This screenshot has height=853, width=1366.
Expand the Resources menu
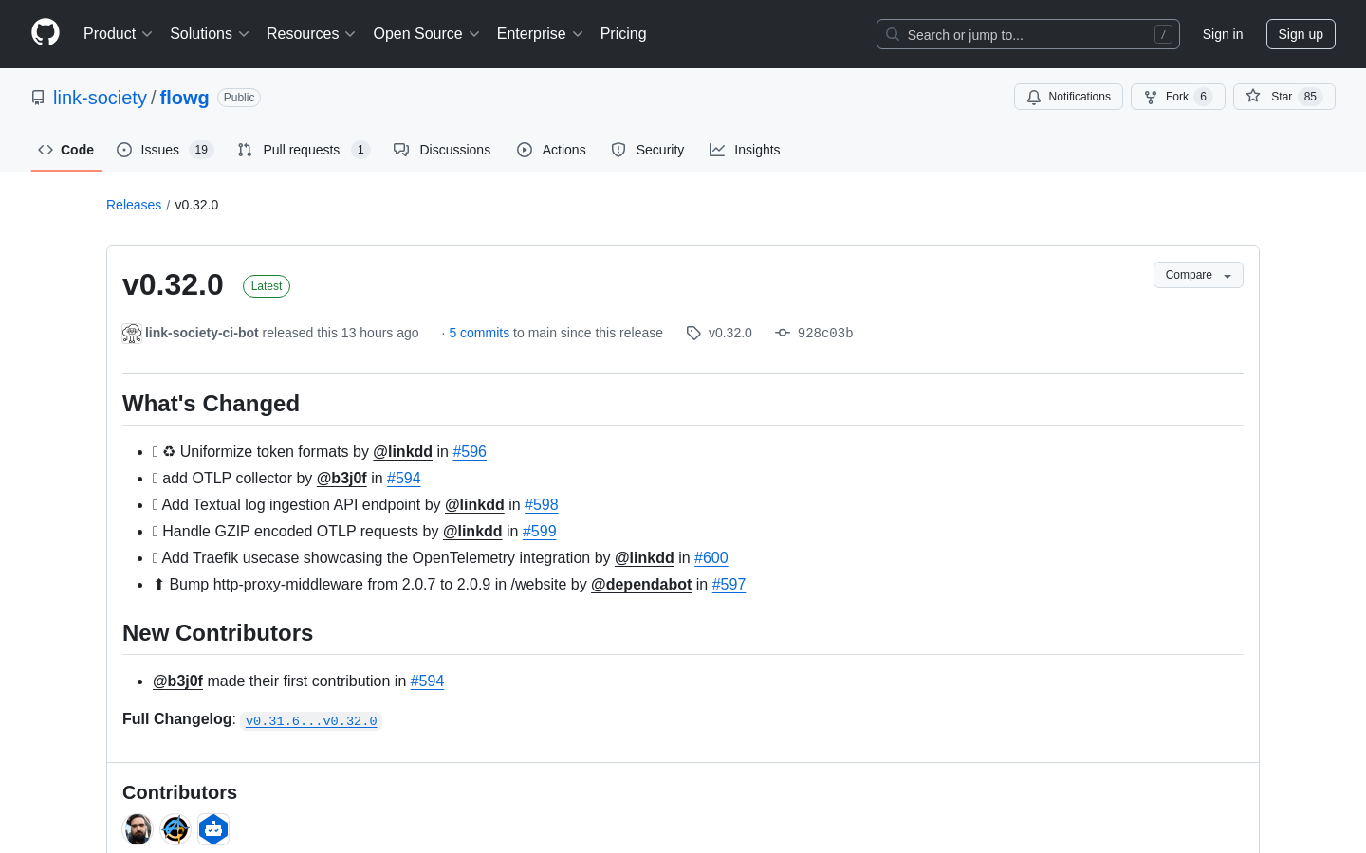pyautogui.click(x=311, y=34)
